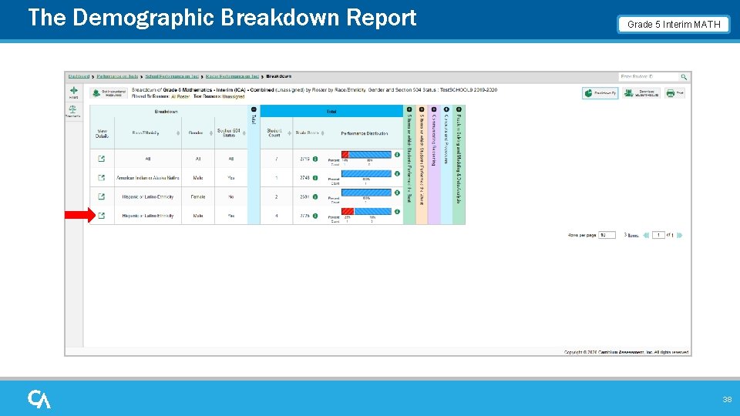The image size is (740, 416).
Task: Open the Roster Performance on Test breadcrumb link
Action: [x=232, y=76]
